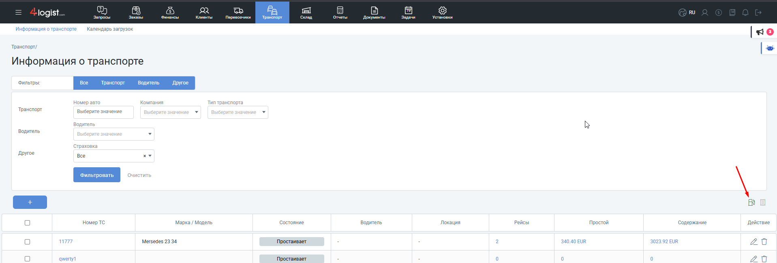The image size is (777, 263).
Task: Open the Склад warehouse icon
Action: [x=306, y=13]
